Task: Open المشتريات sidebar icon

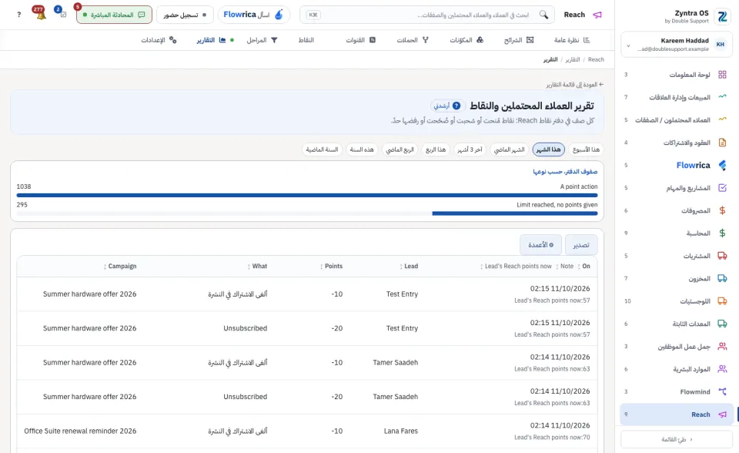Action: [722, 256]
